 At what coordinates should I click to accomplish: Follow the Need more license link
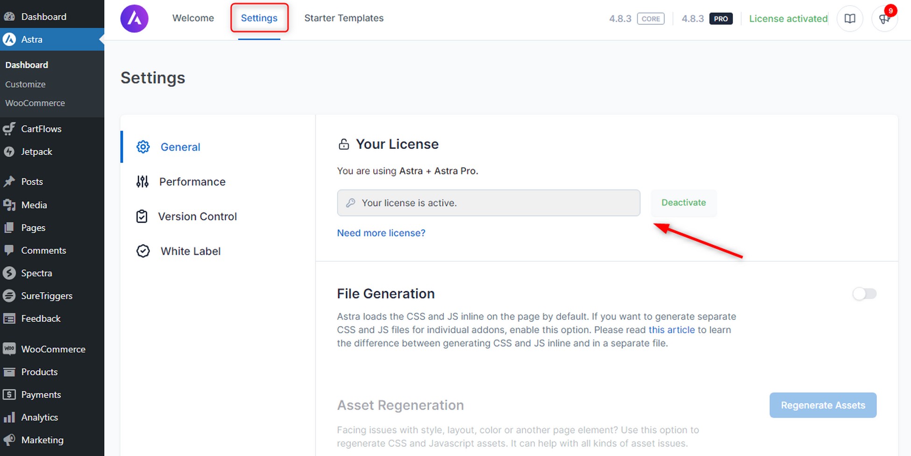pos(381,233)
